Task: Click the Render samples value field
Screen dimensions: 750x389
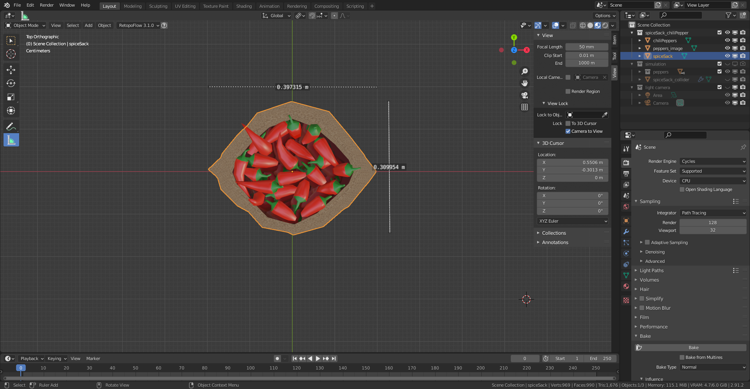Action: [712, 223]
